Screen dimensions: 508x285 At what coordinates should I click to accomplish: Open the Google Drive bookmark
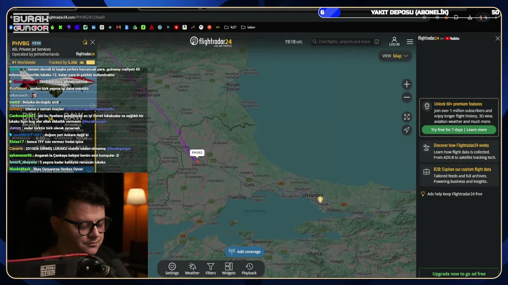[135, 27]
